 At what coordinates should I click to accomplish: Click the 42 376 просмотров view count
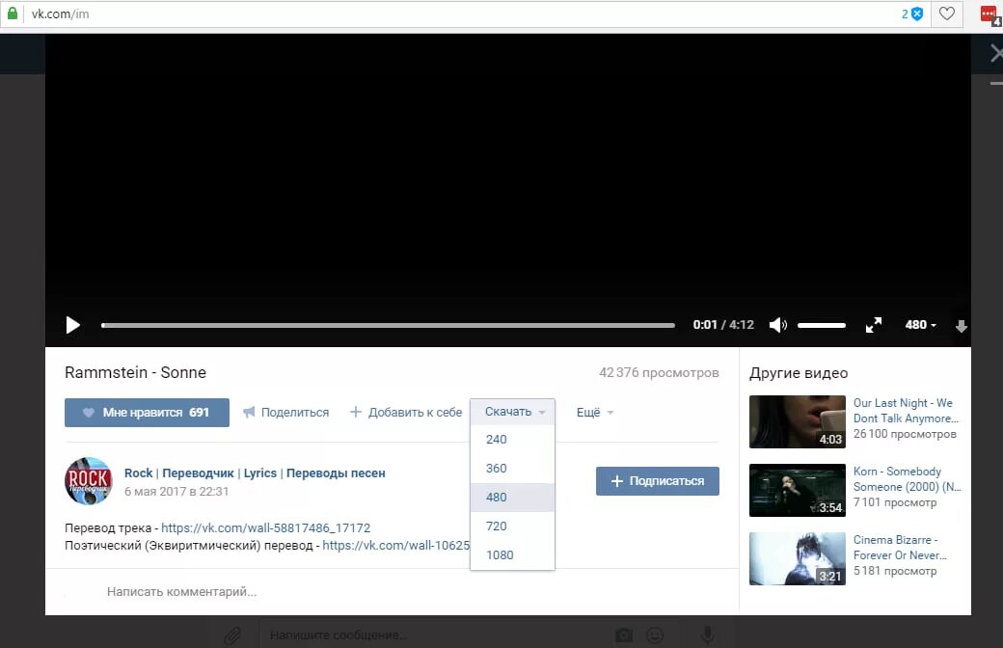[659, 372]
